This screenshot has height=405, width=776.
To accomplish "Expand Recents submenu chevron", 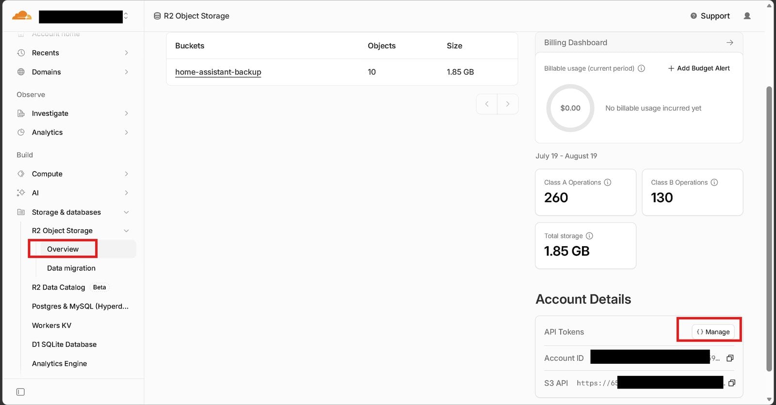I will 127,53.
